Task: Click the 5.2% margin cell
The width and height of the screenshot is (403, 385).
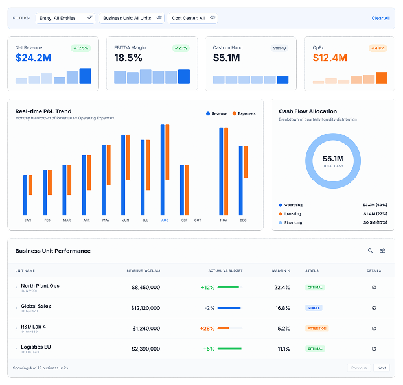Action: click(x=284, y=329)
